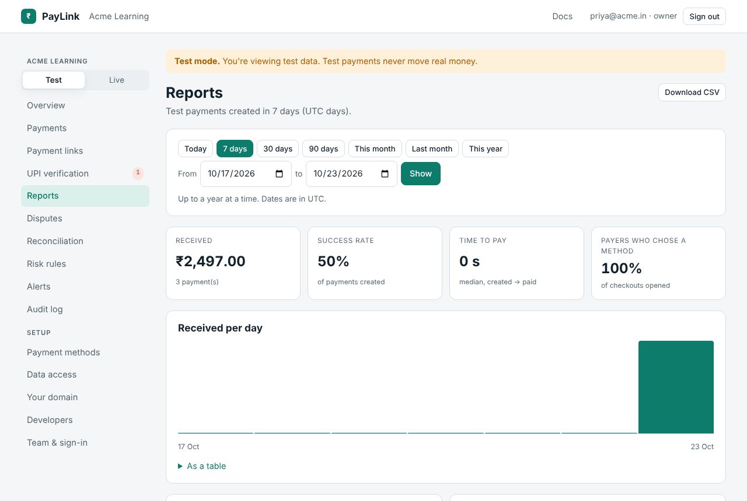
Task: Click the From date input field
Action: coord(246,174)
